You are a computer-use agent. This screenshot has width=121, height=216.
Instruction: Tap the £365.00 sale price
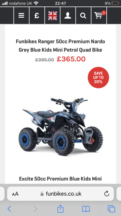(71, 59)
